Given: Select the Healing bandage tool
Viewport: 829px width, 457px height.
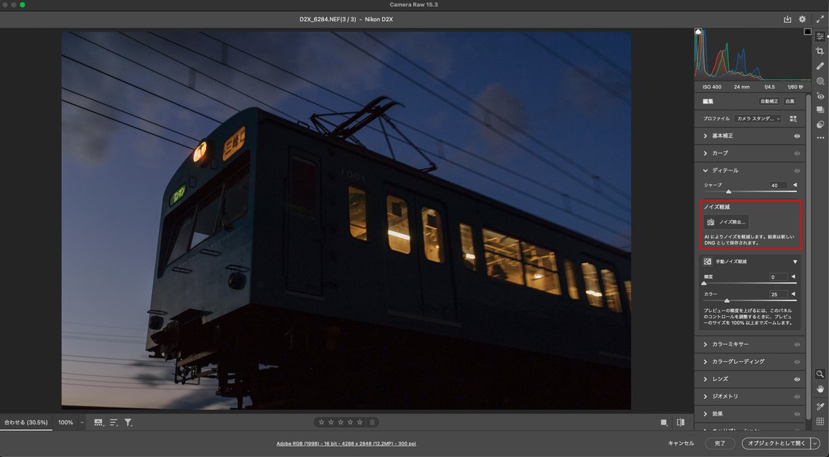Looking at the screenshot, I should 820,66.
